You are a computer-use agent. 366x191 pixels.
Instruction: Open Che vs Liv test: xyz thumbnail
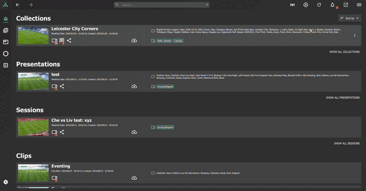pos(33,127)
